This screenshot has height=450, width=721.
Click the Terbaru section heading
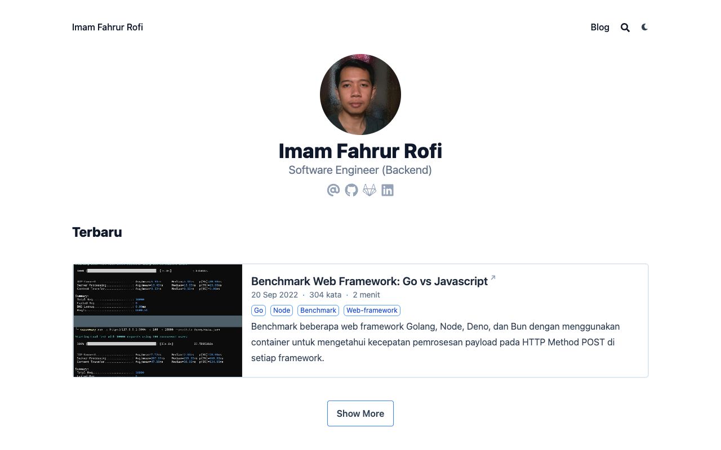[97, 232]
